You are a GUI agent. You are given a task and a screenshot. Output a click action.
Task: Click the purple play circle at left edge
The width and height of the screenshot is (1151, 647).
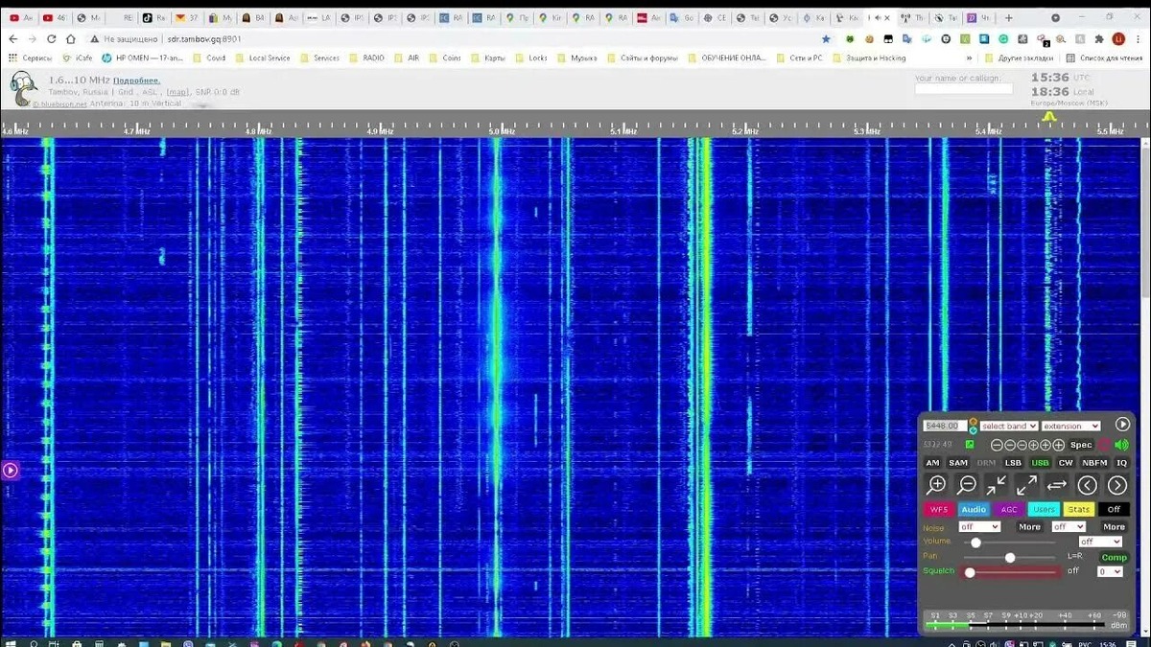[x=10, y=470]
